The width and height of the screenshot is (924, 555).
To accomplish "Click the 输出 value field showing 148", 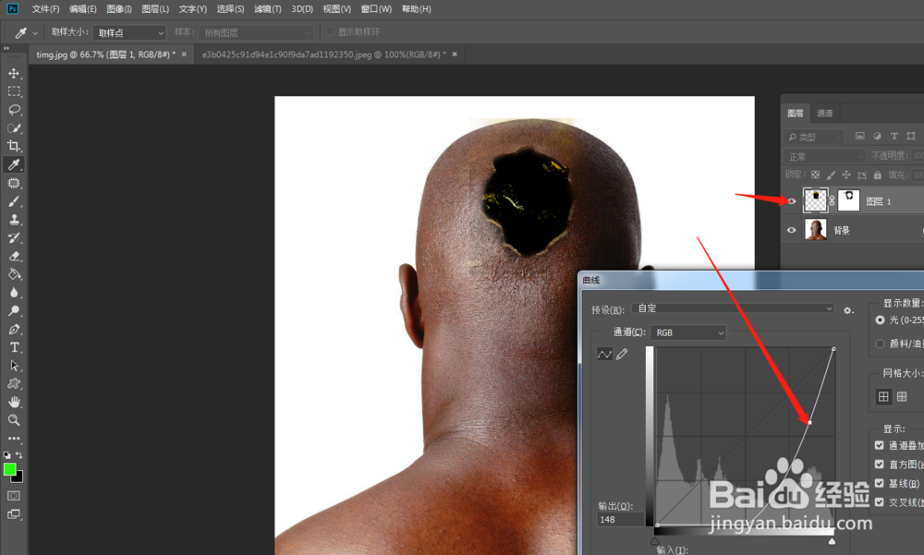I will click(x=620, y=520).
